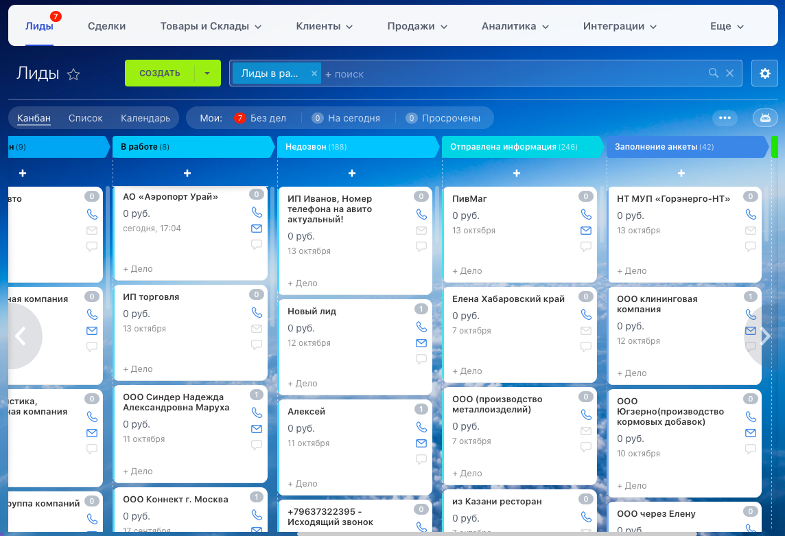Image resolution: width=785 pixels, height=536 pixels.
Task: Click the bottom horizontal scrollbar
Action: 495,533
